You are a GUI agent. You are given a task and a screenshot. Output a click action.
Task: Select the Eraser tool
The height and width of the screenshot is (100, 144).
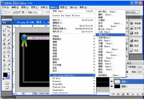pyautogui.click(x=4, y=48)
